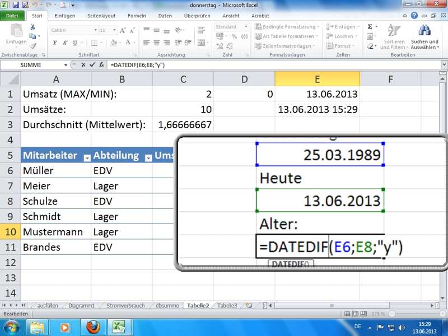
Task: Increase the indent
Action: 188,43
